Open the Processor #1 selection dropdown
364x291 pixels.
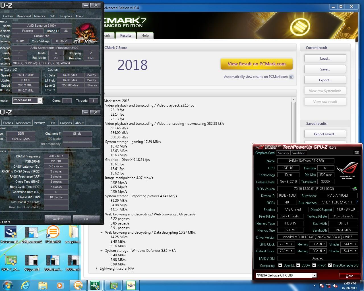(x=40, y=101)
